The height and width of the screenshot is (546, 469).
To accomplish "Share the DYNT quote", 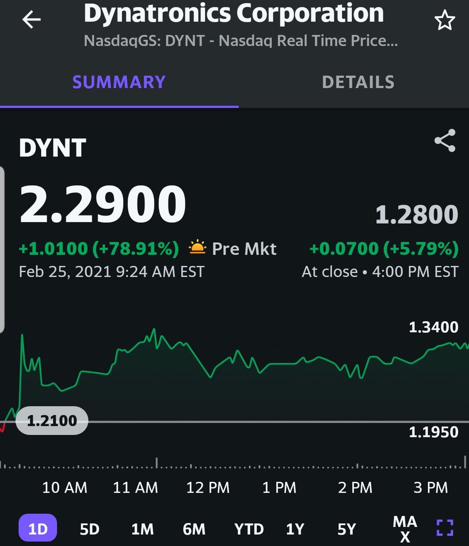I will click(x=444, y=141).
